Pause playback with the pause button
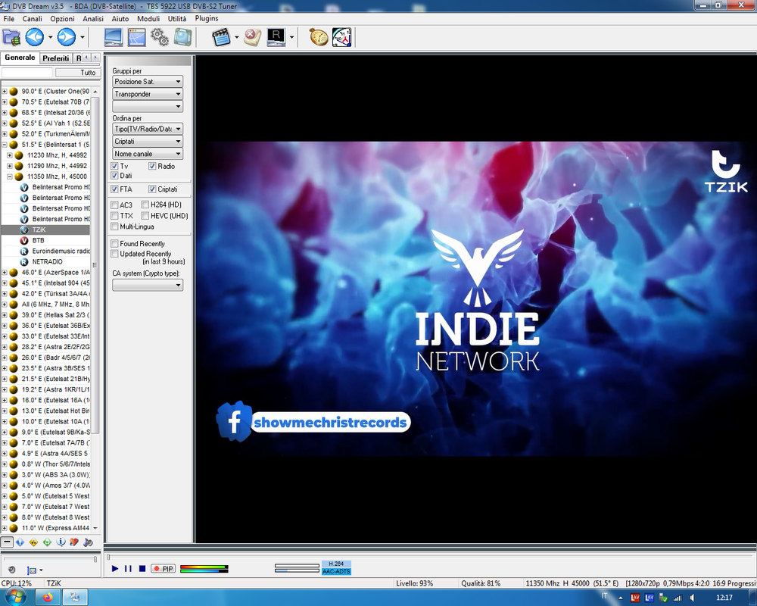757x606 pixels. coord(128,569)
